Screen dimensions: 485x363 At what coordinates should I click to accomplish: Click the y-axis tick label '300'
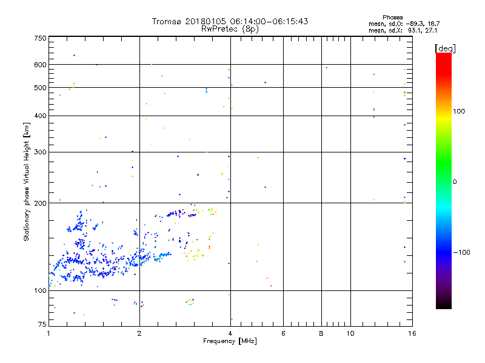pos(40,152)
